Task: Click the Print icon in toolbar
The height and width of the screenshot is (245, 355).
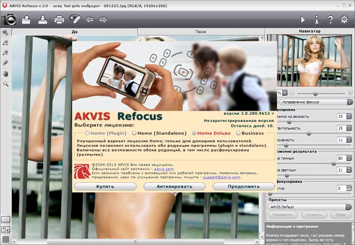Action: coord(59,20)
